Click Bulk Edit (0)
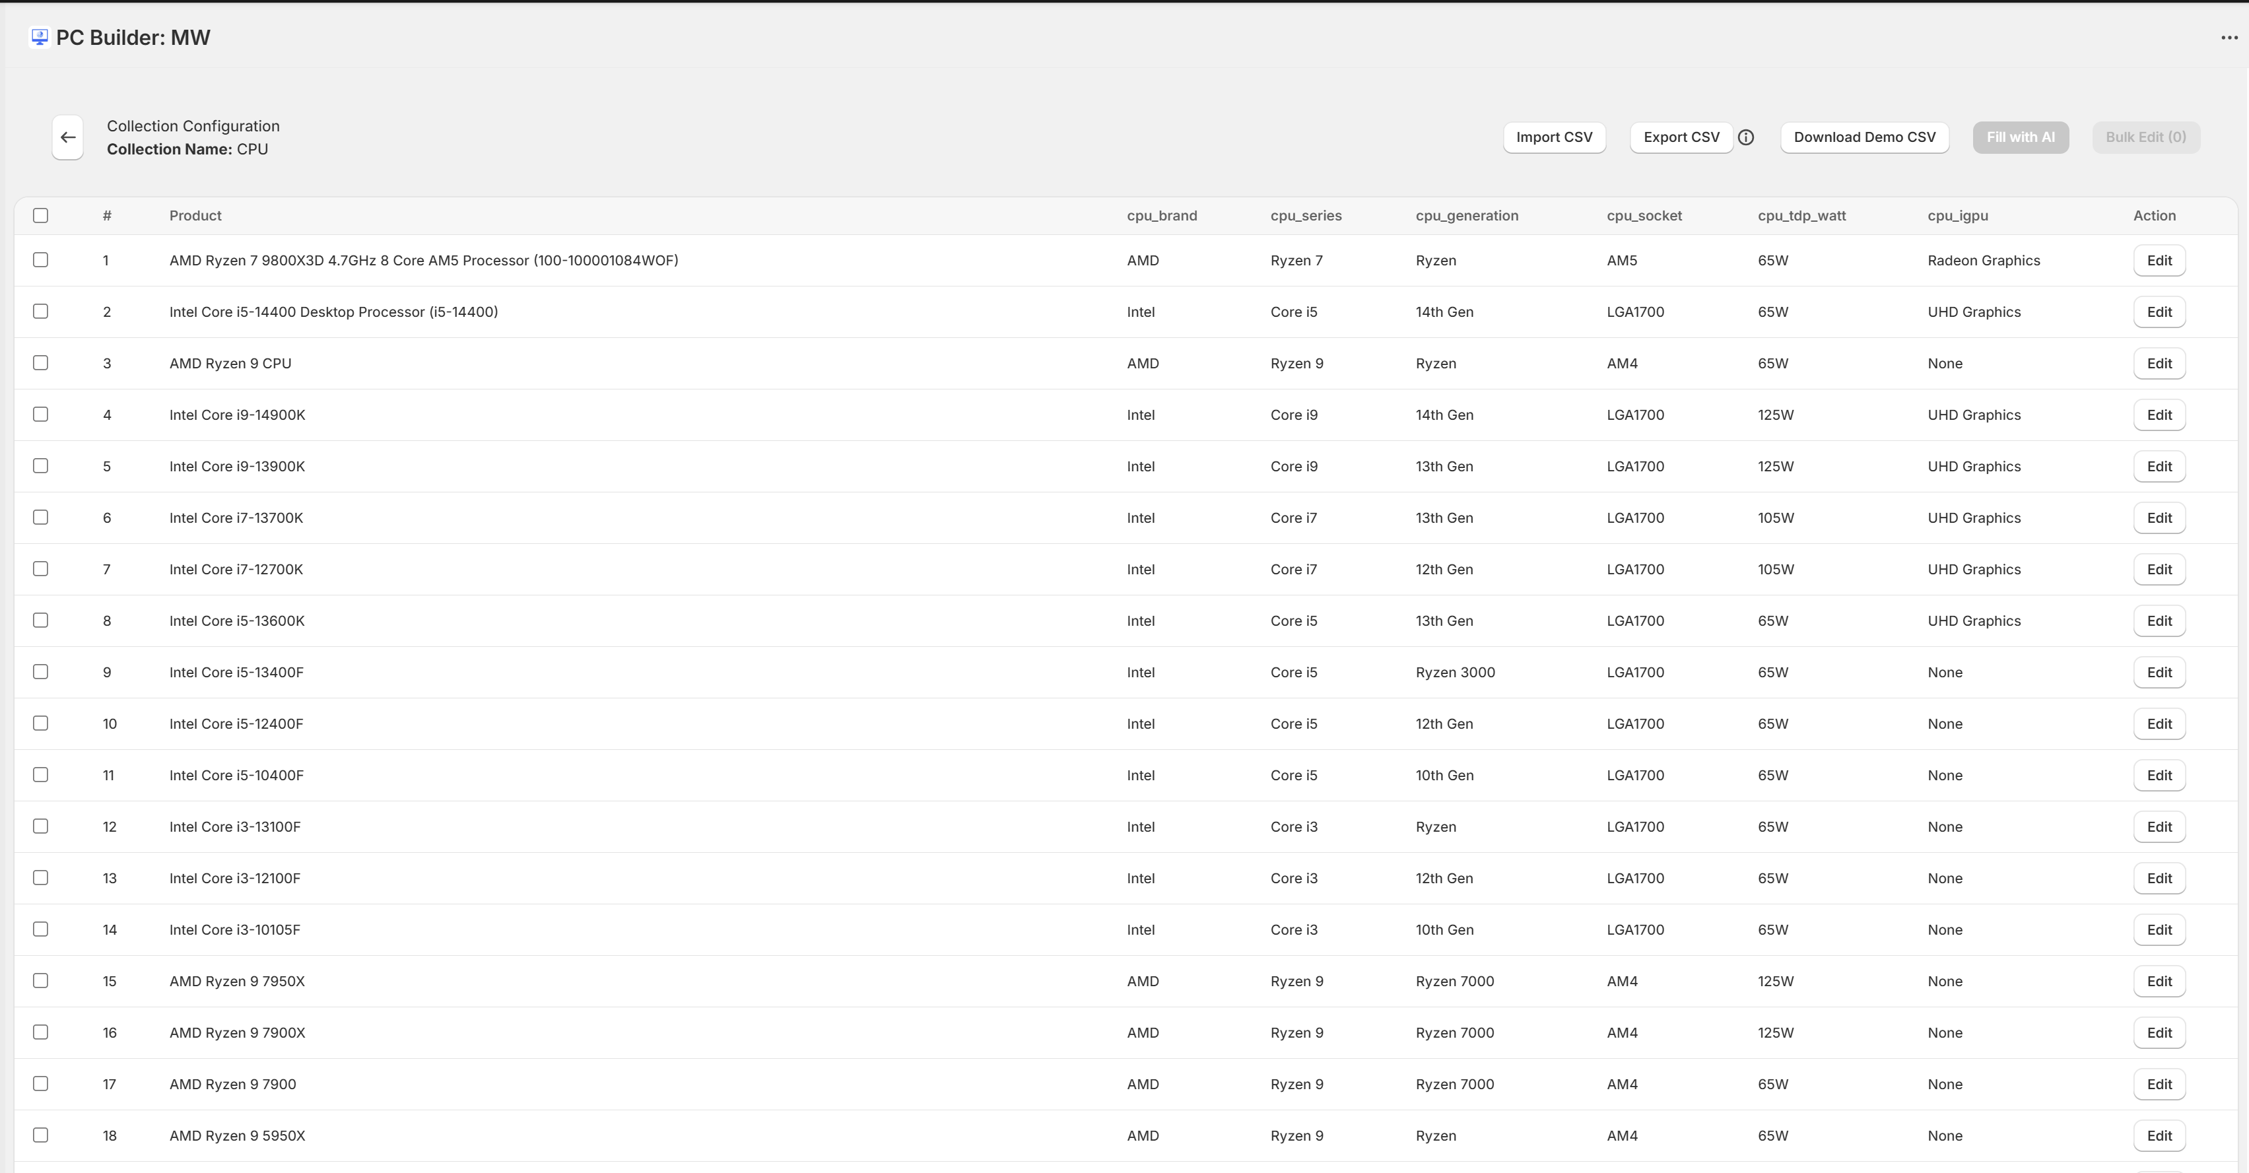 [x=2146, y=137]
